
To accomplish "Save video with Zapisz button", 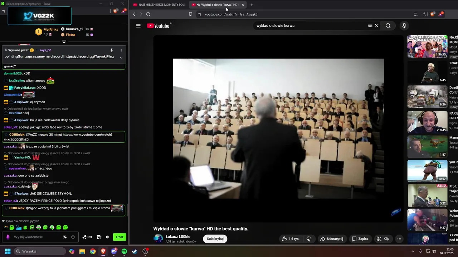I will 360,239.
